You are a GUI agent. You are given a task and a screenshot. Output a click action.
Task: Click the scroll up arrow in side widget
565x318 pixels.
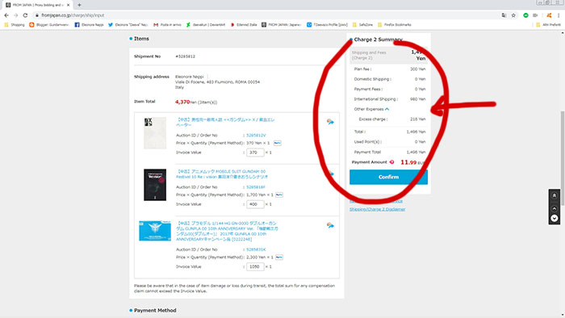point(555,208)
